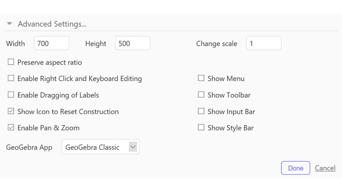Click the Show Toolbar label text
This screenshot has height=192, width=342.
coord(229,95)
